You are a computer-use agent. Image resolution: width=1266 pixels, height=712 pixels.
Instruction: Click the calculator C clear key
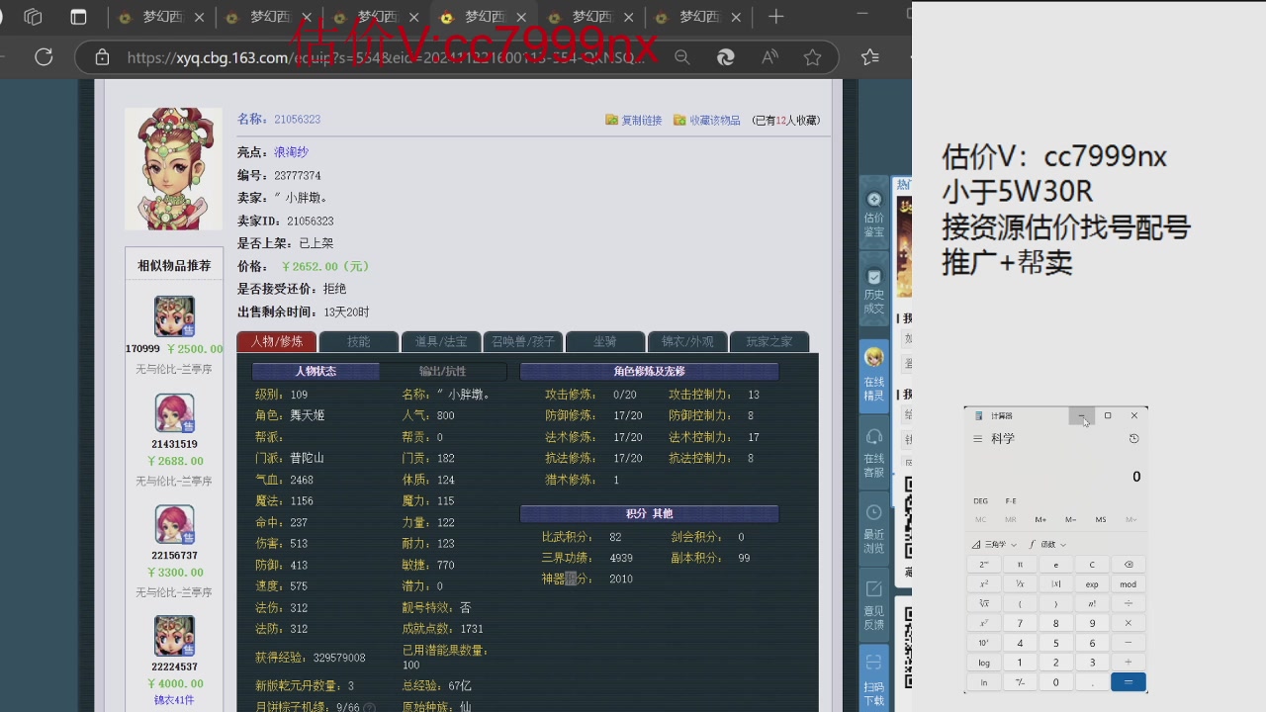tap(1092, 565)
